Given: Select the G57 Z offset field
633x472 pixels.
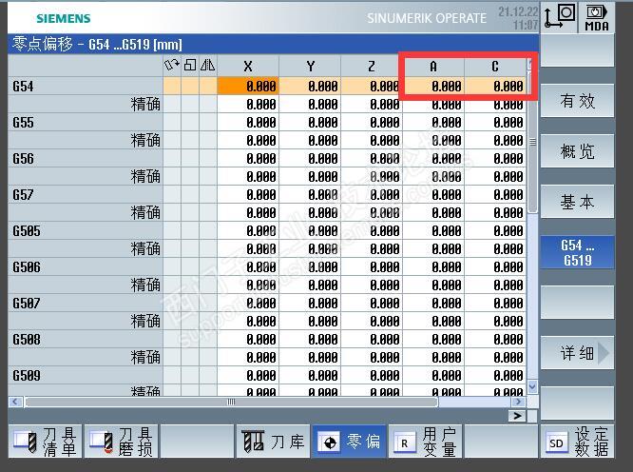Looking at the screenshot, I should pyautogui.click(x=372, y=194).
